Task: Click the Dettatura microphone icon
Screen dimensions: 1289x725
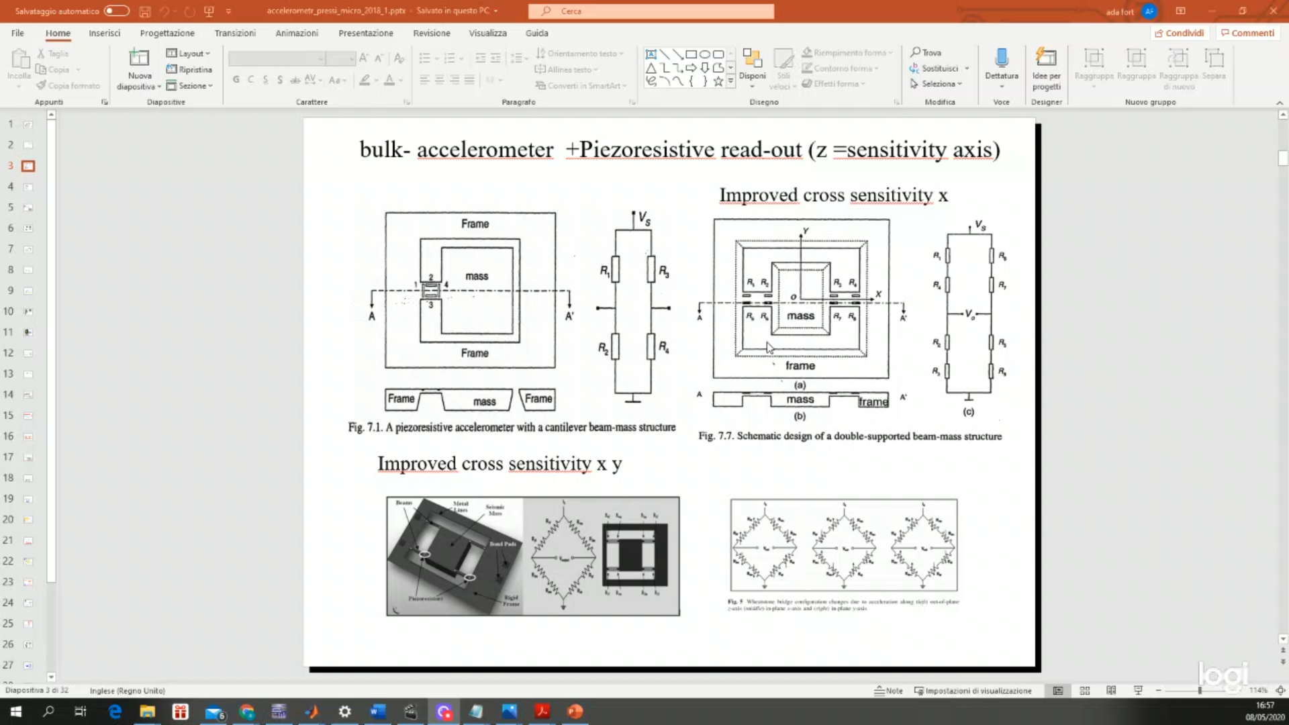Action: (1001, 58)
